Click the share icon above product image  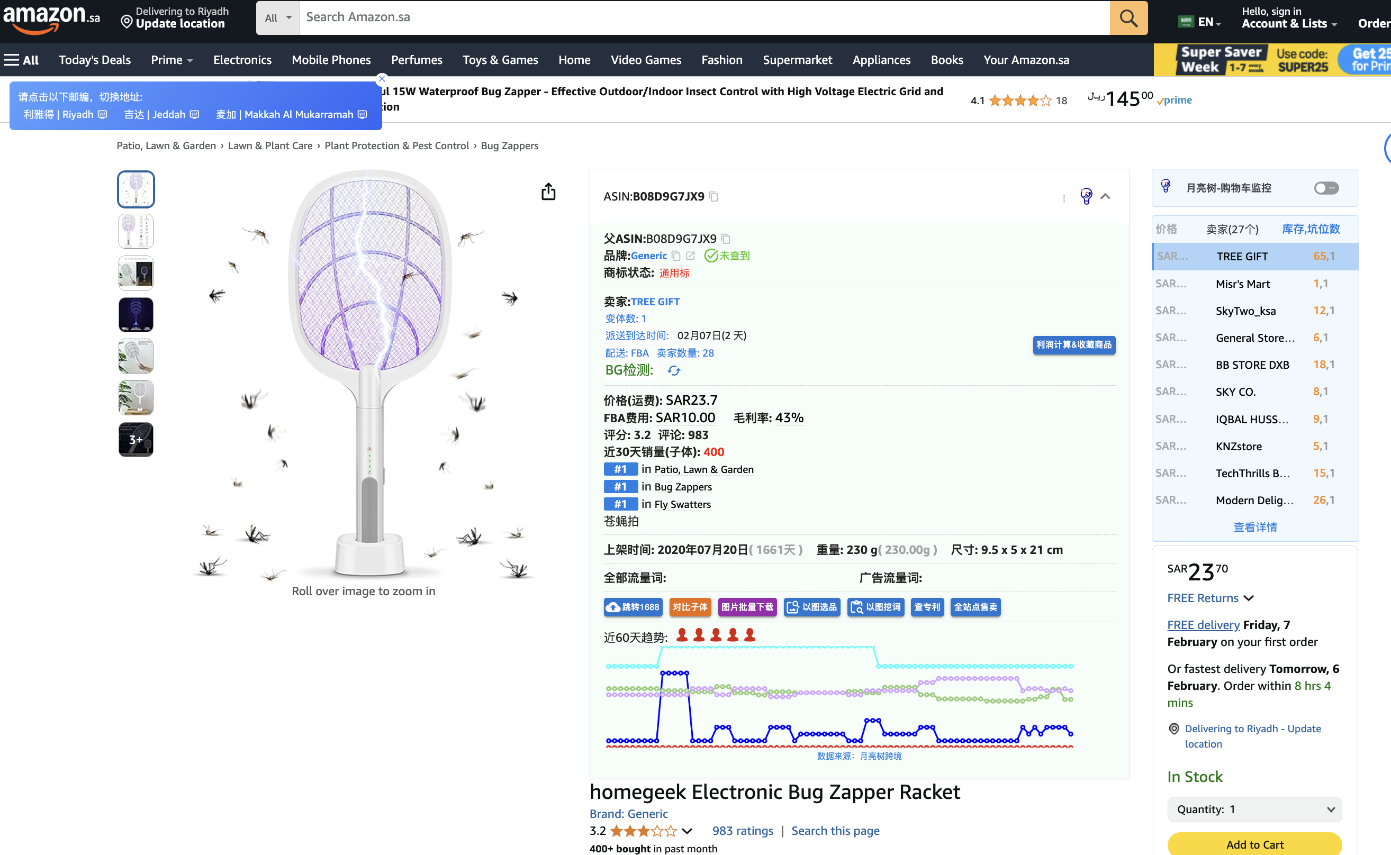pos(548,192)
